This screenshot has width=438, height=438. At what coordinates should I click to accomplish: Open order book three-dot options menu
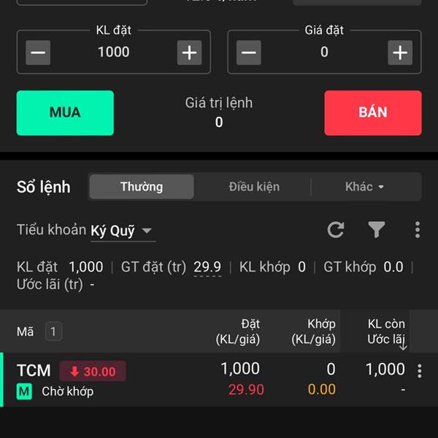(418, 230)
